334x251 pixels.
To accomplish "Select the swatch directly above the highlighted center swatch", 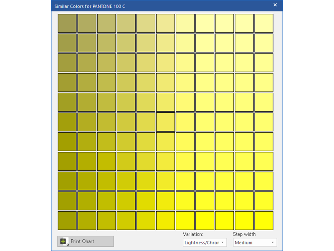I will [x=165, y=102].
